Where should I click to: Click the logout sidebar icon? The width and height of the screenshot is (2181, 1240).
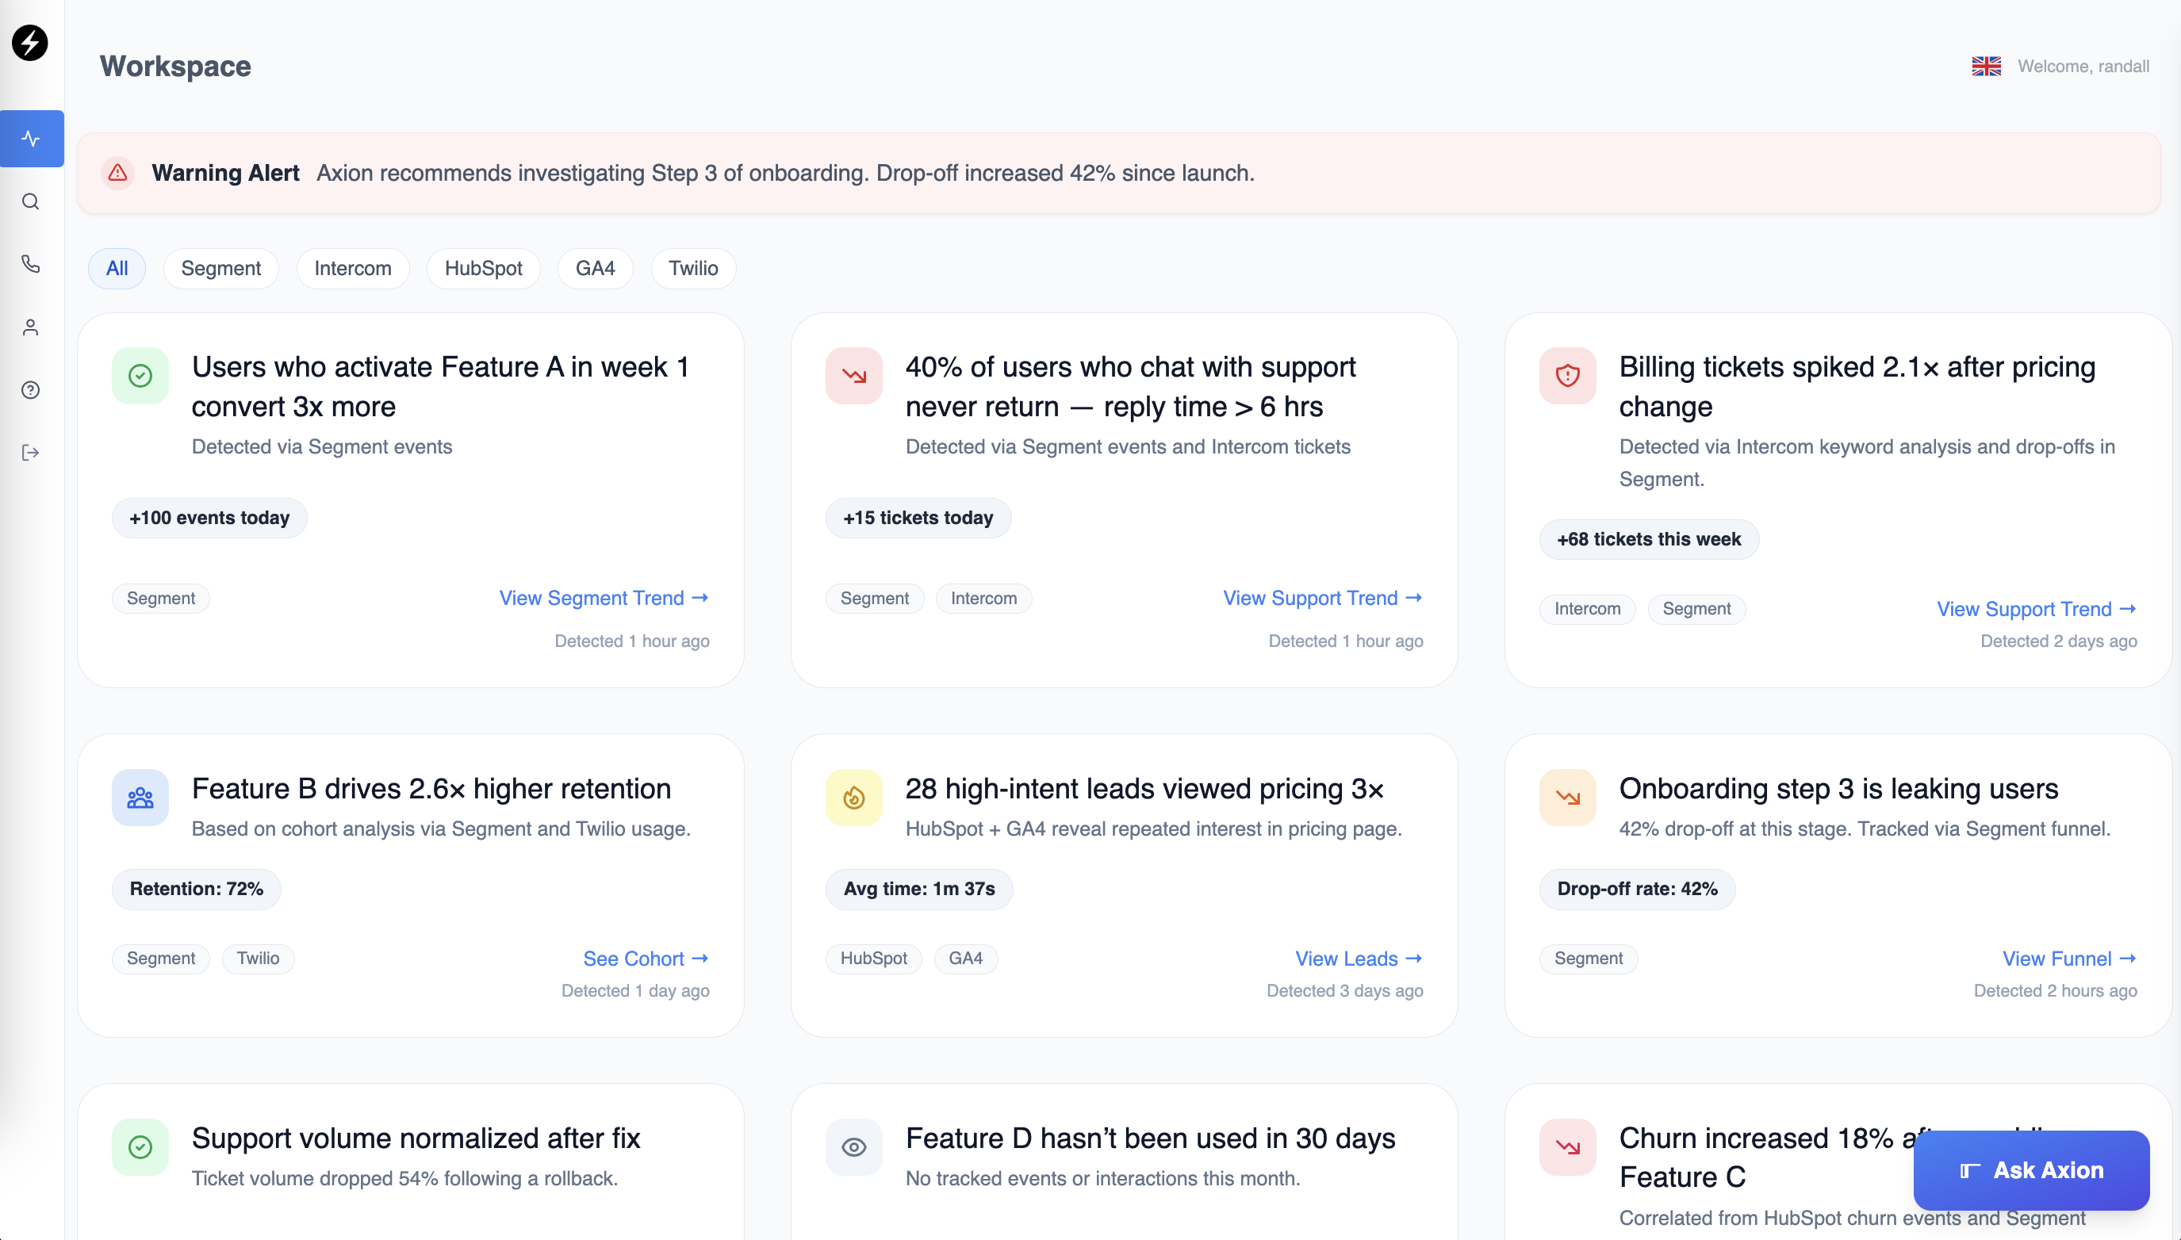tap(31, 452)
